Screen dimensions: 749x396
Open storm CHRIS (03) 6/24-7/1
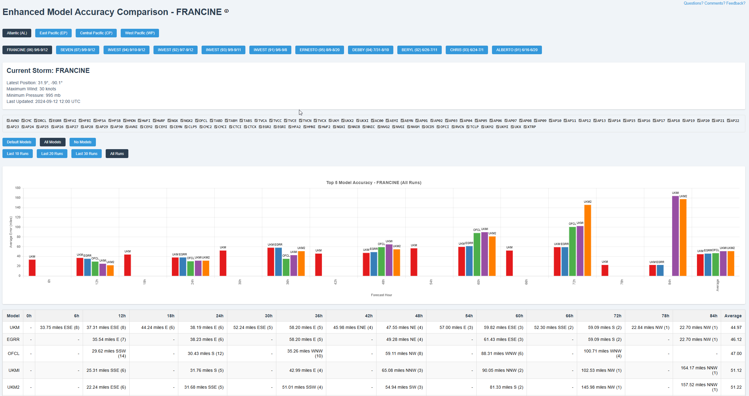pos(467,50)
